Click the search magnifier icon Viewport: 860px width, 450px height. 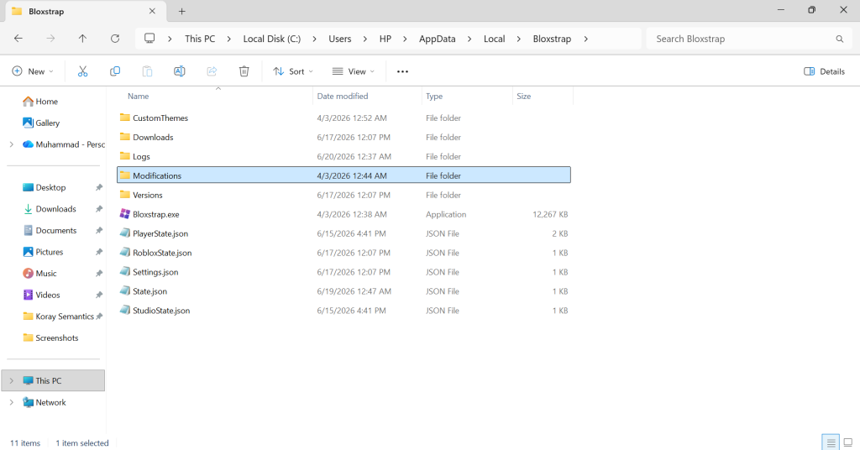(x=839, y=39)
